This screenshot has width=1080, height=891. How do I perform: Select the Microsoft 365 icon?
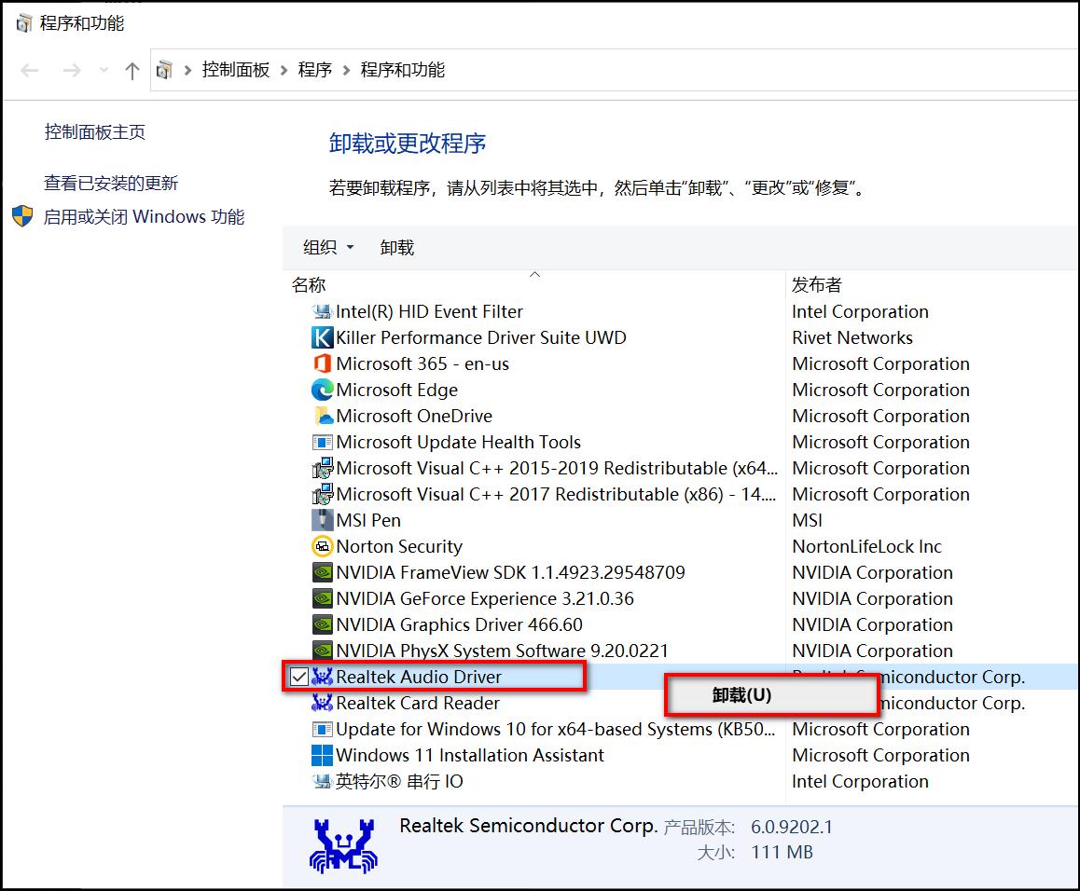pos(321,363)
